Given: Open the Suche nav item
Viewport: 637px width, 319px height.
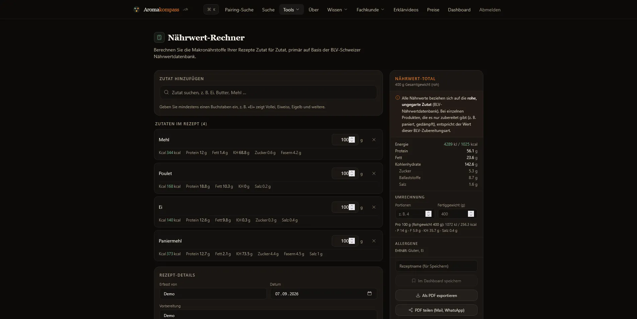Looking at the screenshot, I should (268, 9).
